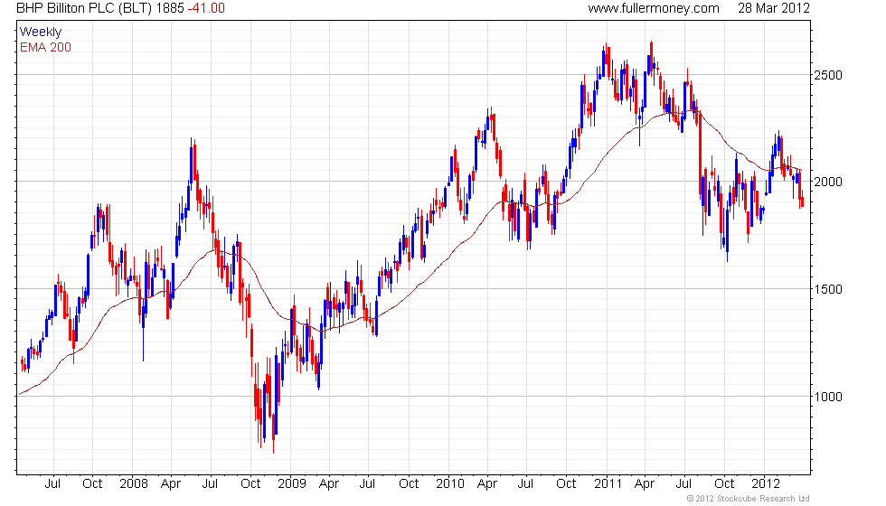Click the 2009 year label on time axis
This screenshot has height=506, width=886.
291,484
